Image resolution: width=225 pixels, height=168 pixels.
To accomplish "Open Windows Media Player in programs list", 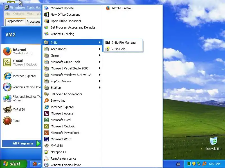I will coord(72,165).
